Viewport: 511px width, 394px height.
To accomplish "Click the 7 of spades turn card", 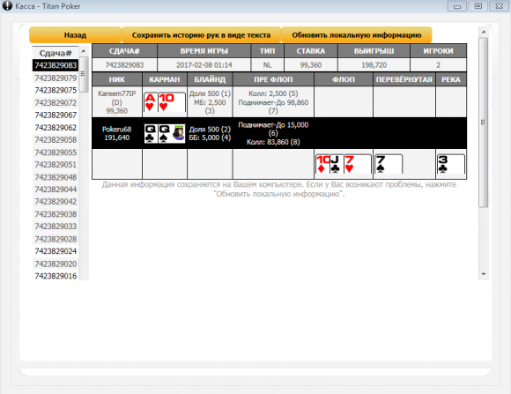I will click(389, 164).
